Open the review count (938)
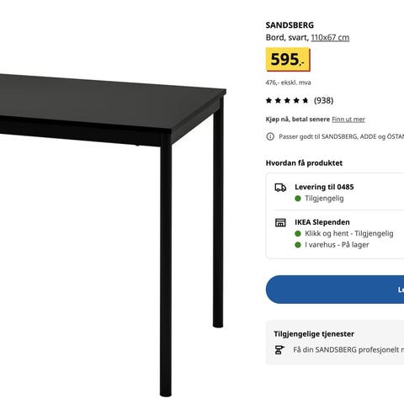The height and width of the screenshot is (404, 404). coord(324,100)
